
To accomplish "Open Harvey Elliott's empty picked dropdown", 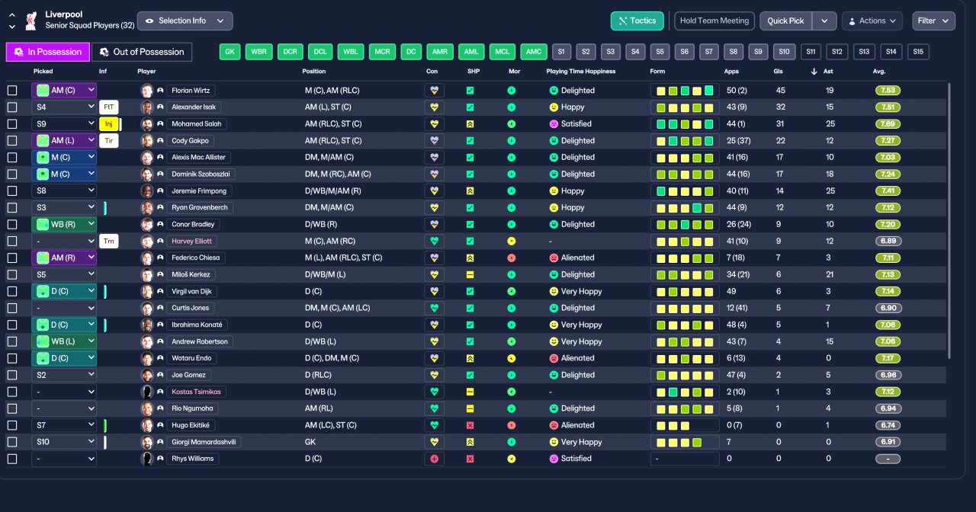I will click(64, 241).
